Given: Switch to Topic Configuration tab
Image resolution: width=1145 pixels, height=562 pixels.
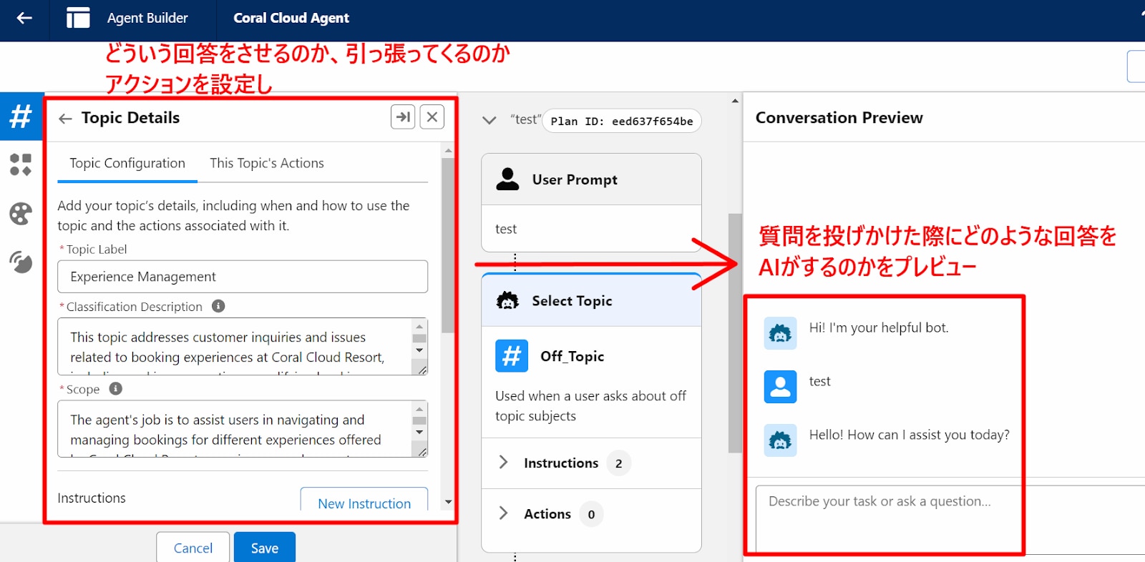Looking at the screenshot, I should click(127, 163).
